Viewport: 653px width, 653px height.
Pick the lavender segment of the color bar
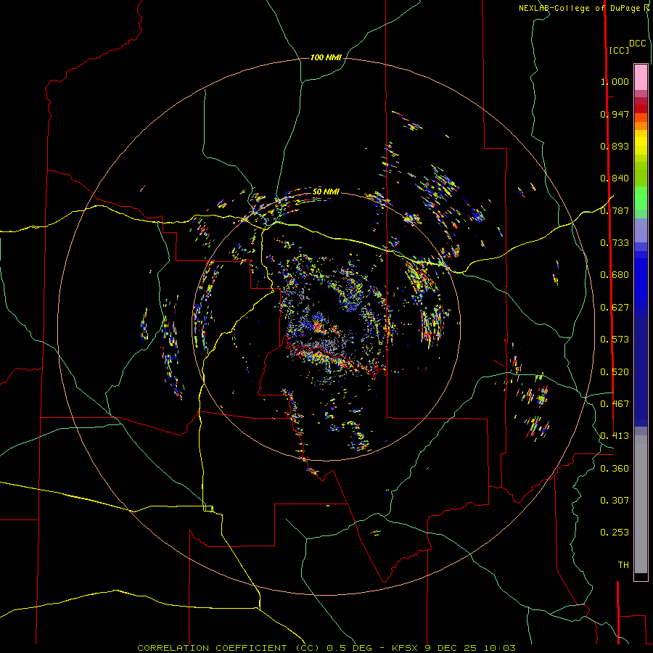(x=641, y=230)
